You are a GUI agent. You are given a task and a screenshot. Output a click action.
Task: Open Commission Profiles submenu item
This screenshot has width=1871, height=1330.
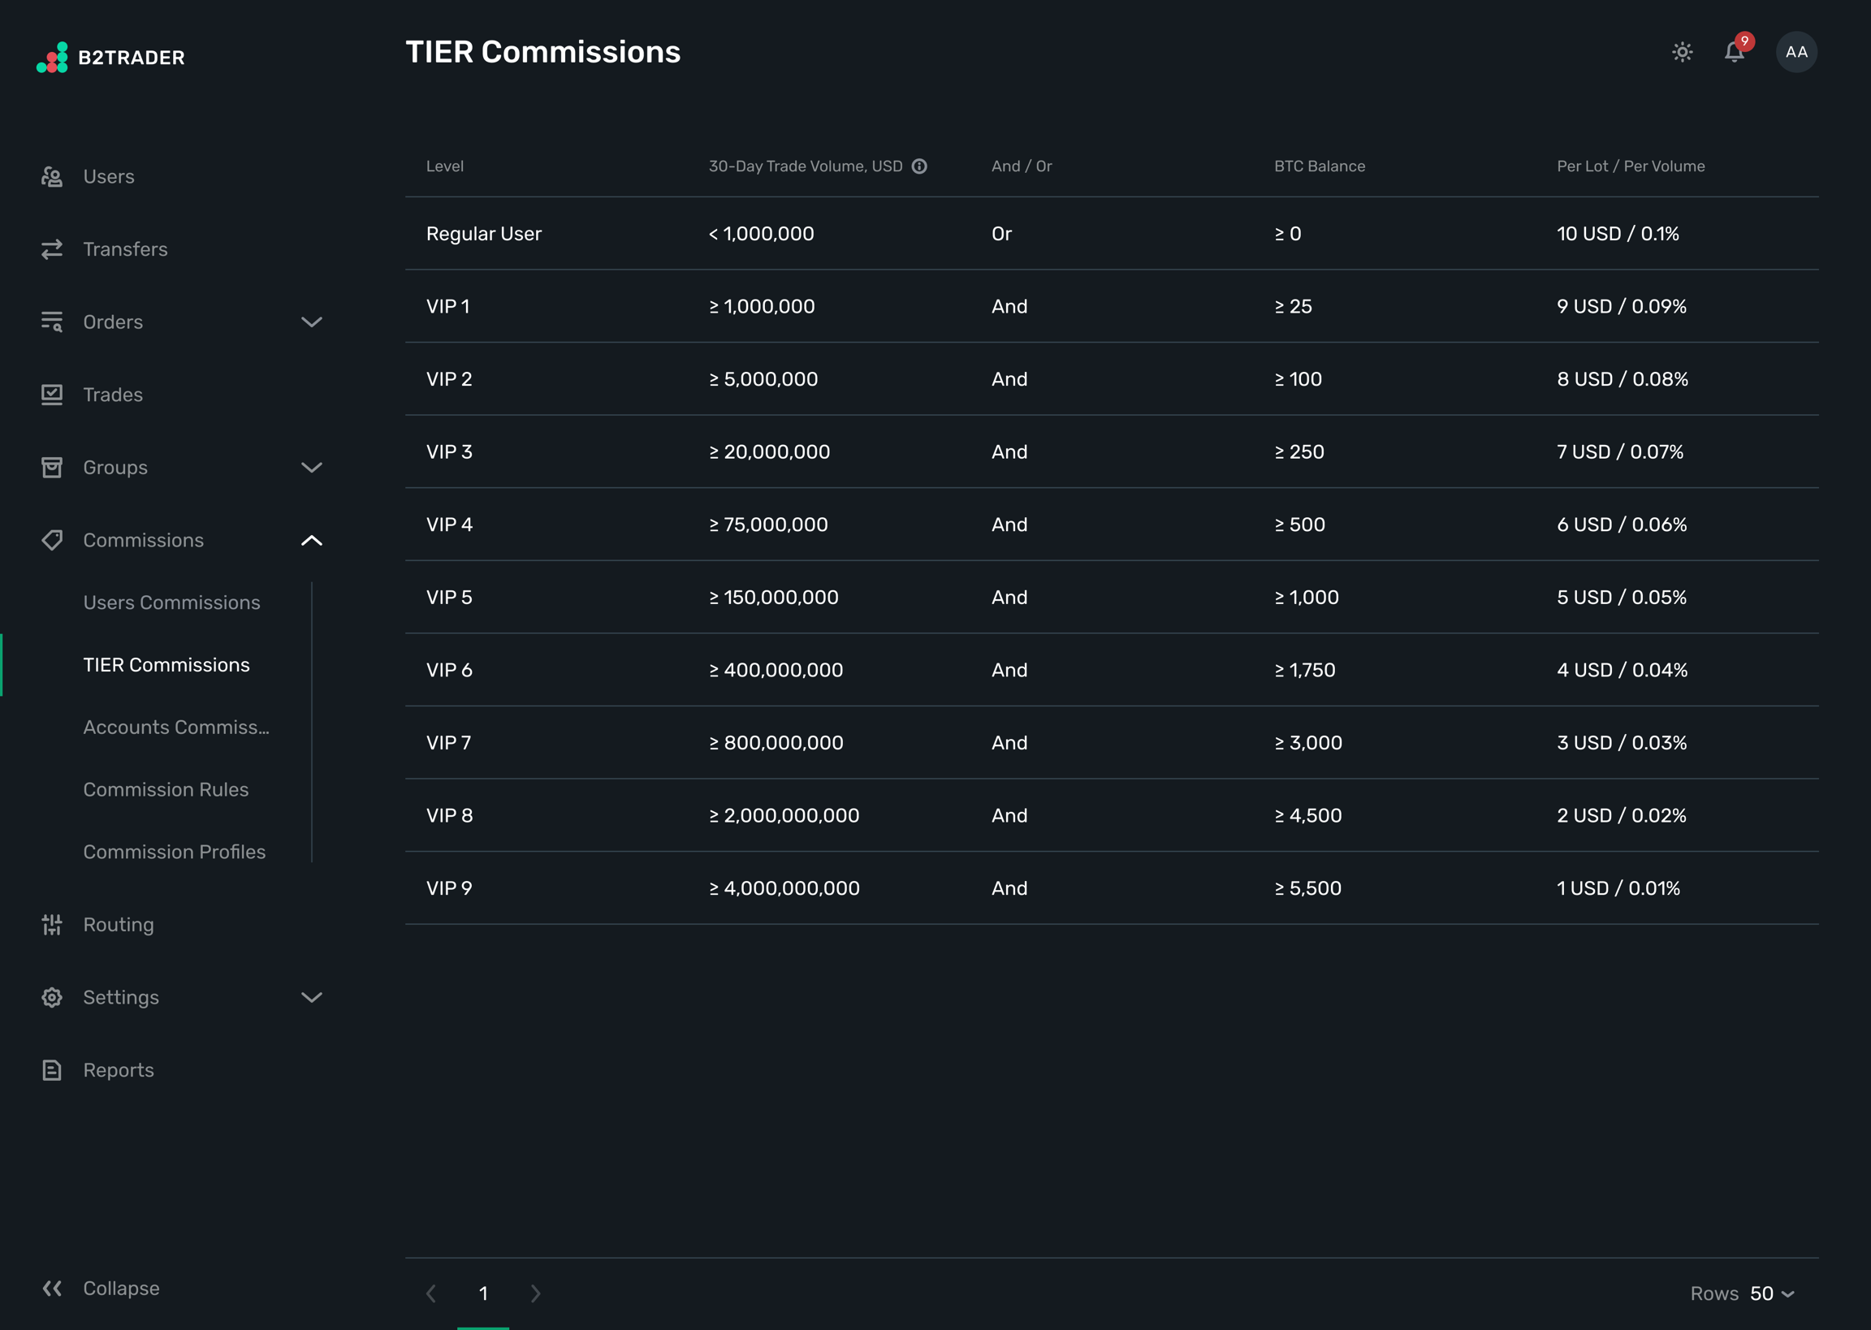point(174,852)
